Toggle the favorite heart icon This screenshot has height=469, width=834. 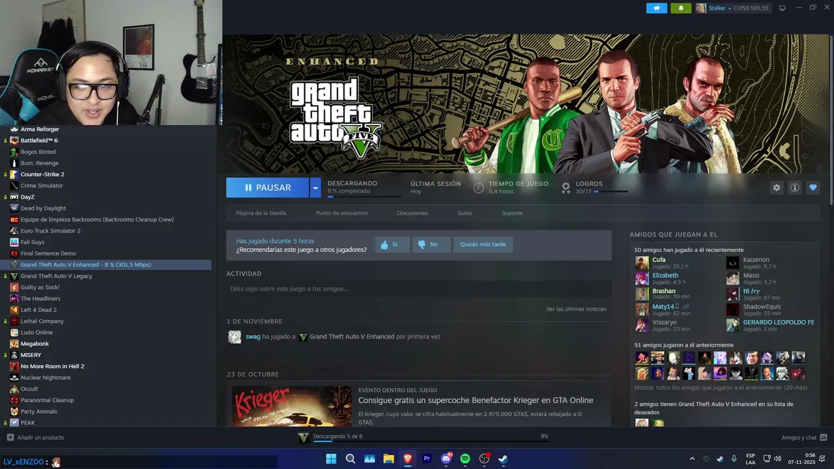pyautogui.click(x=812, y=188)
